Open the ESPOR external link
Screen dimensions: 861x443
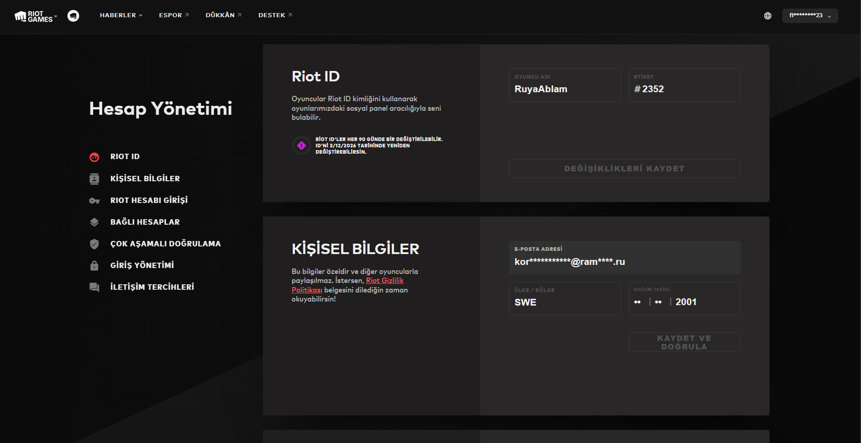pos(174,15)
